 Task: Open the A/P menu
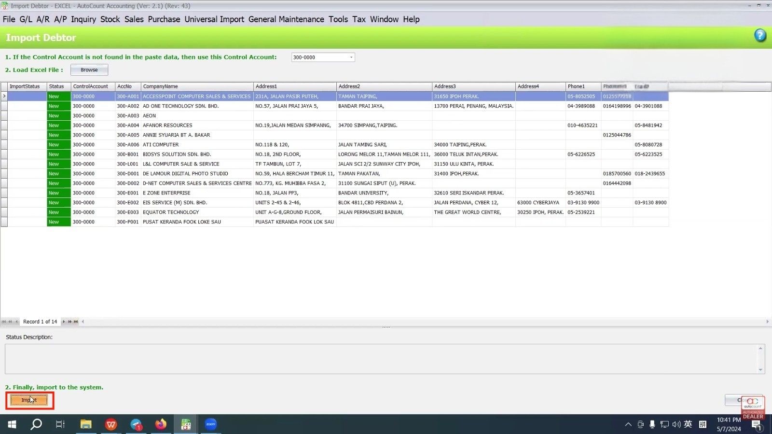[60, 19]
